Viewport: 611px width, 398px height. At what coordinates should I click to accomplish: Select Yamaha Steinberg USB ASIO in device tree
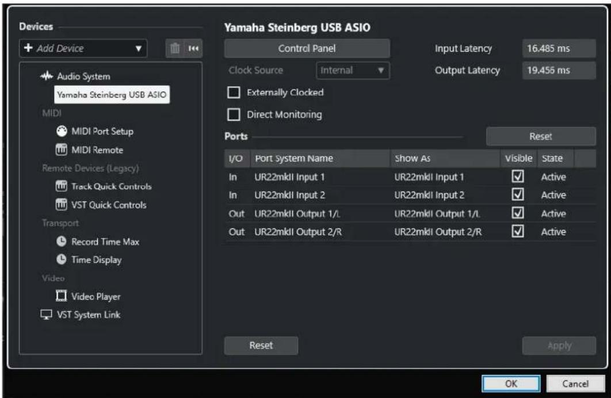[112, 95]
